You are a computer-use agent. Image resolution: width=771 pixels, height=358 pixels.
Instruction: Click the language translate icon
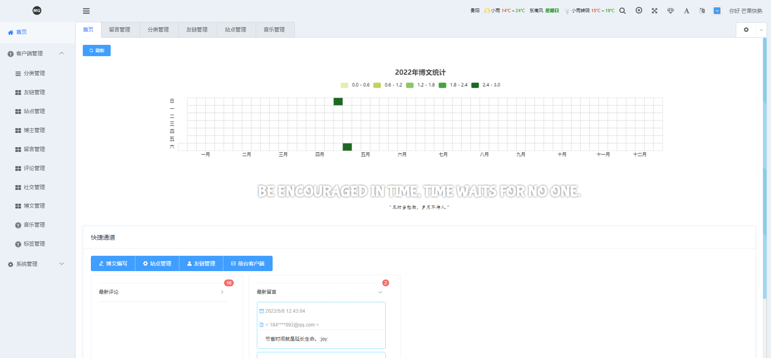point(702,11)
